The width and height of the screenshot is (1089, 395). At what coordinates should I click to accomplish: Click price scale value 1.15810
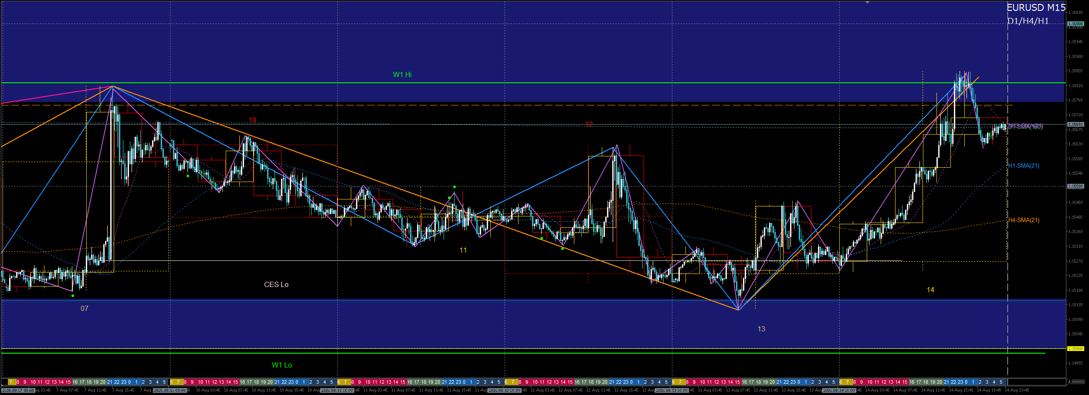coord(1075,86)
